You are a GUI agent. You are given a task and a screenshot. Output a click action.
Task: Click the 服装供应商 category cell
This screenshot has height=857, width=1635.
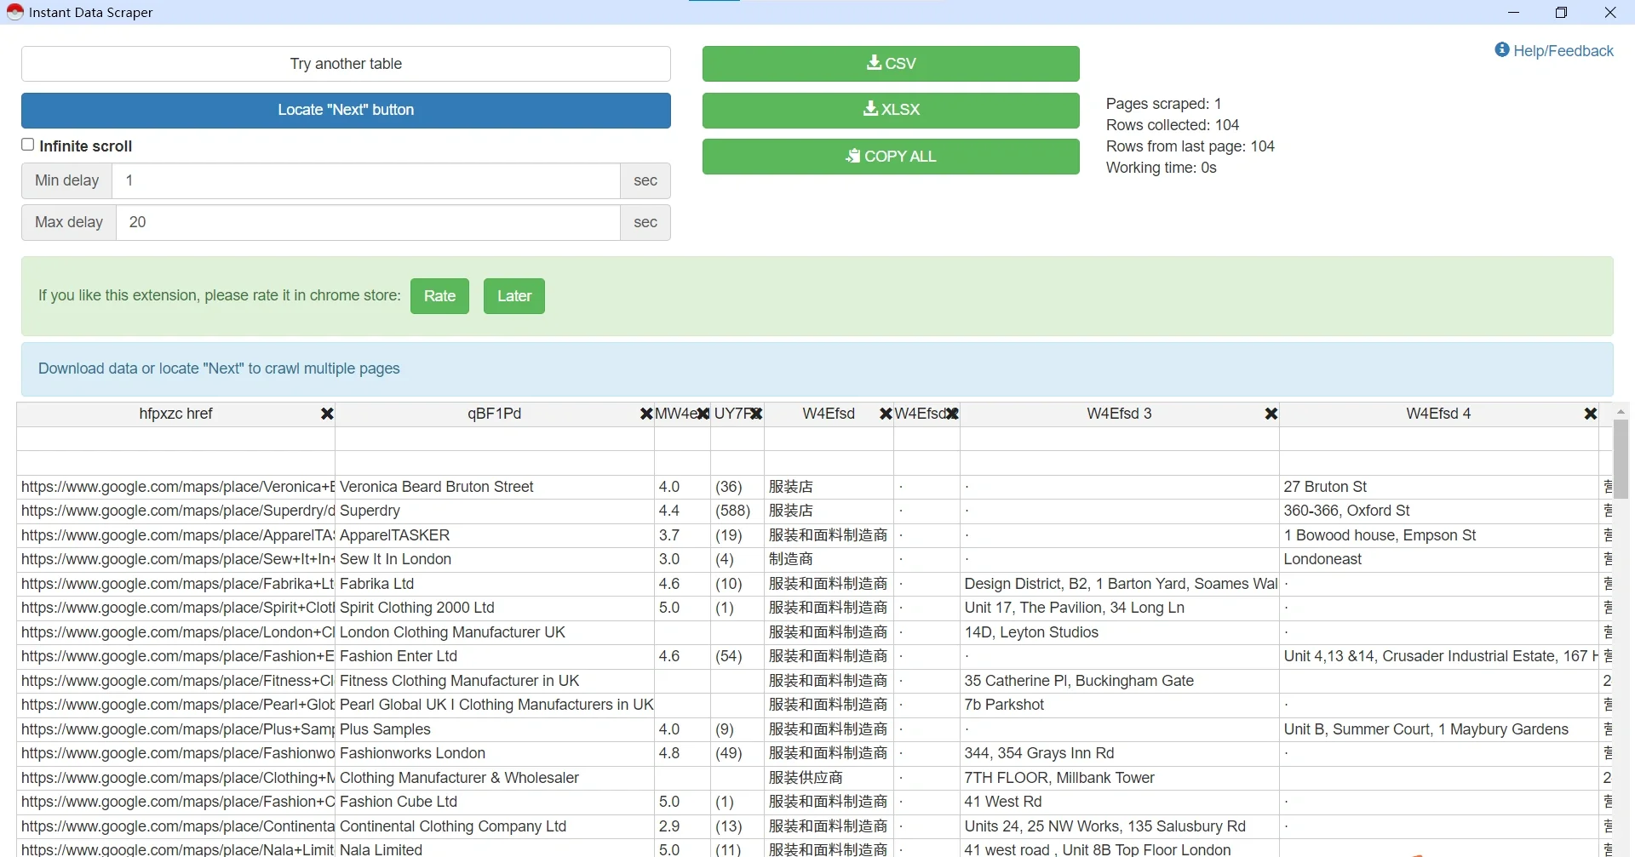(829, 778)
